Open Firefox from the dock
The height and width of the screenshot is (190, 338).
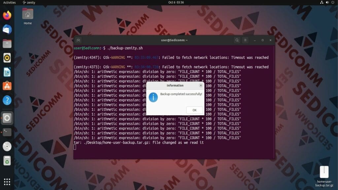pyautogui.click(x=7, y=16)
